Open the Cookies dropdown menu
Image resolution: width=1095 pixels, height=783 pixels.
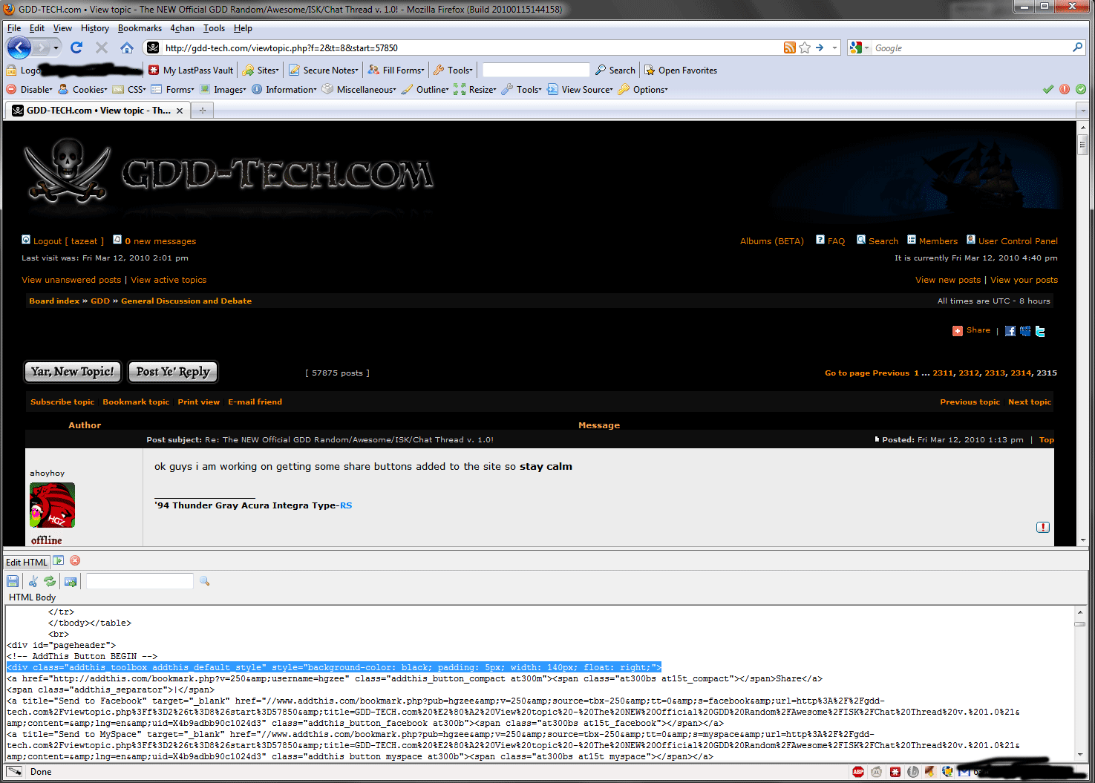(x=83, y=90)
